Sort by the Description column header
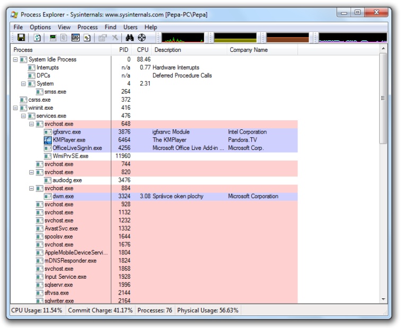Screen dimensions: 403x328 coord(189,50)
